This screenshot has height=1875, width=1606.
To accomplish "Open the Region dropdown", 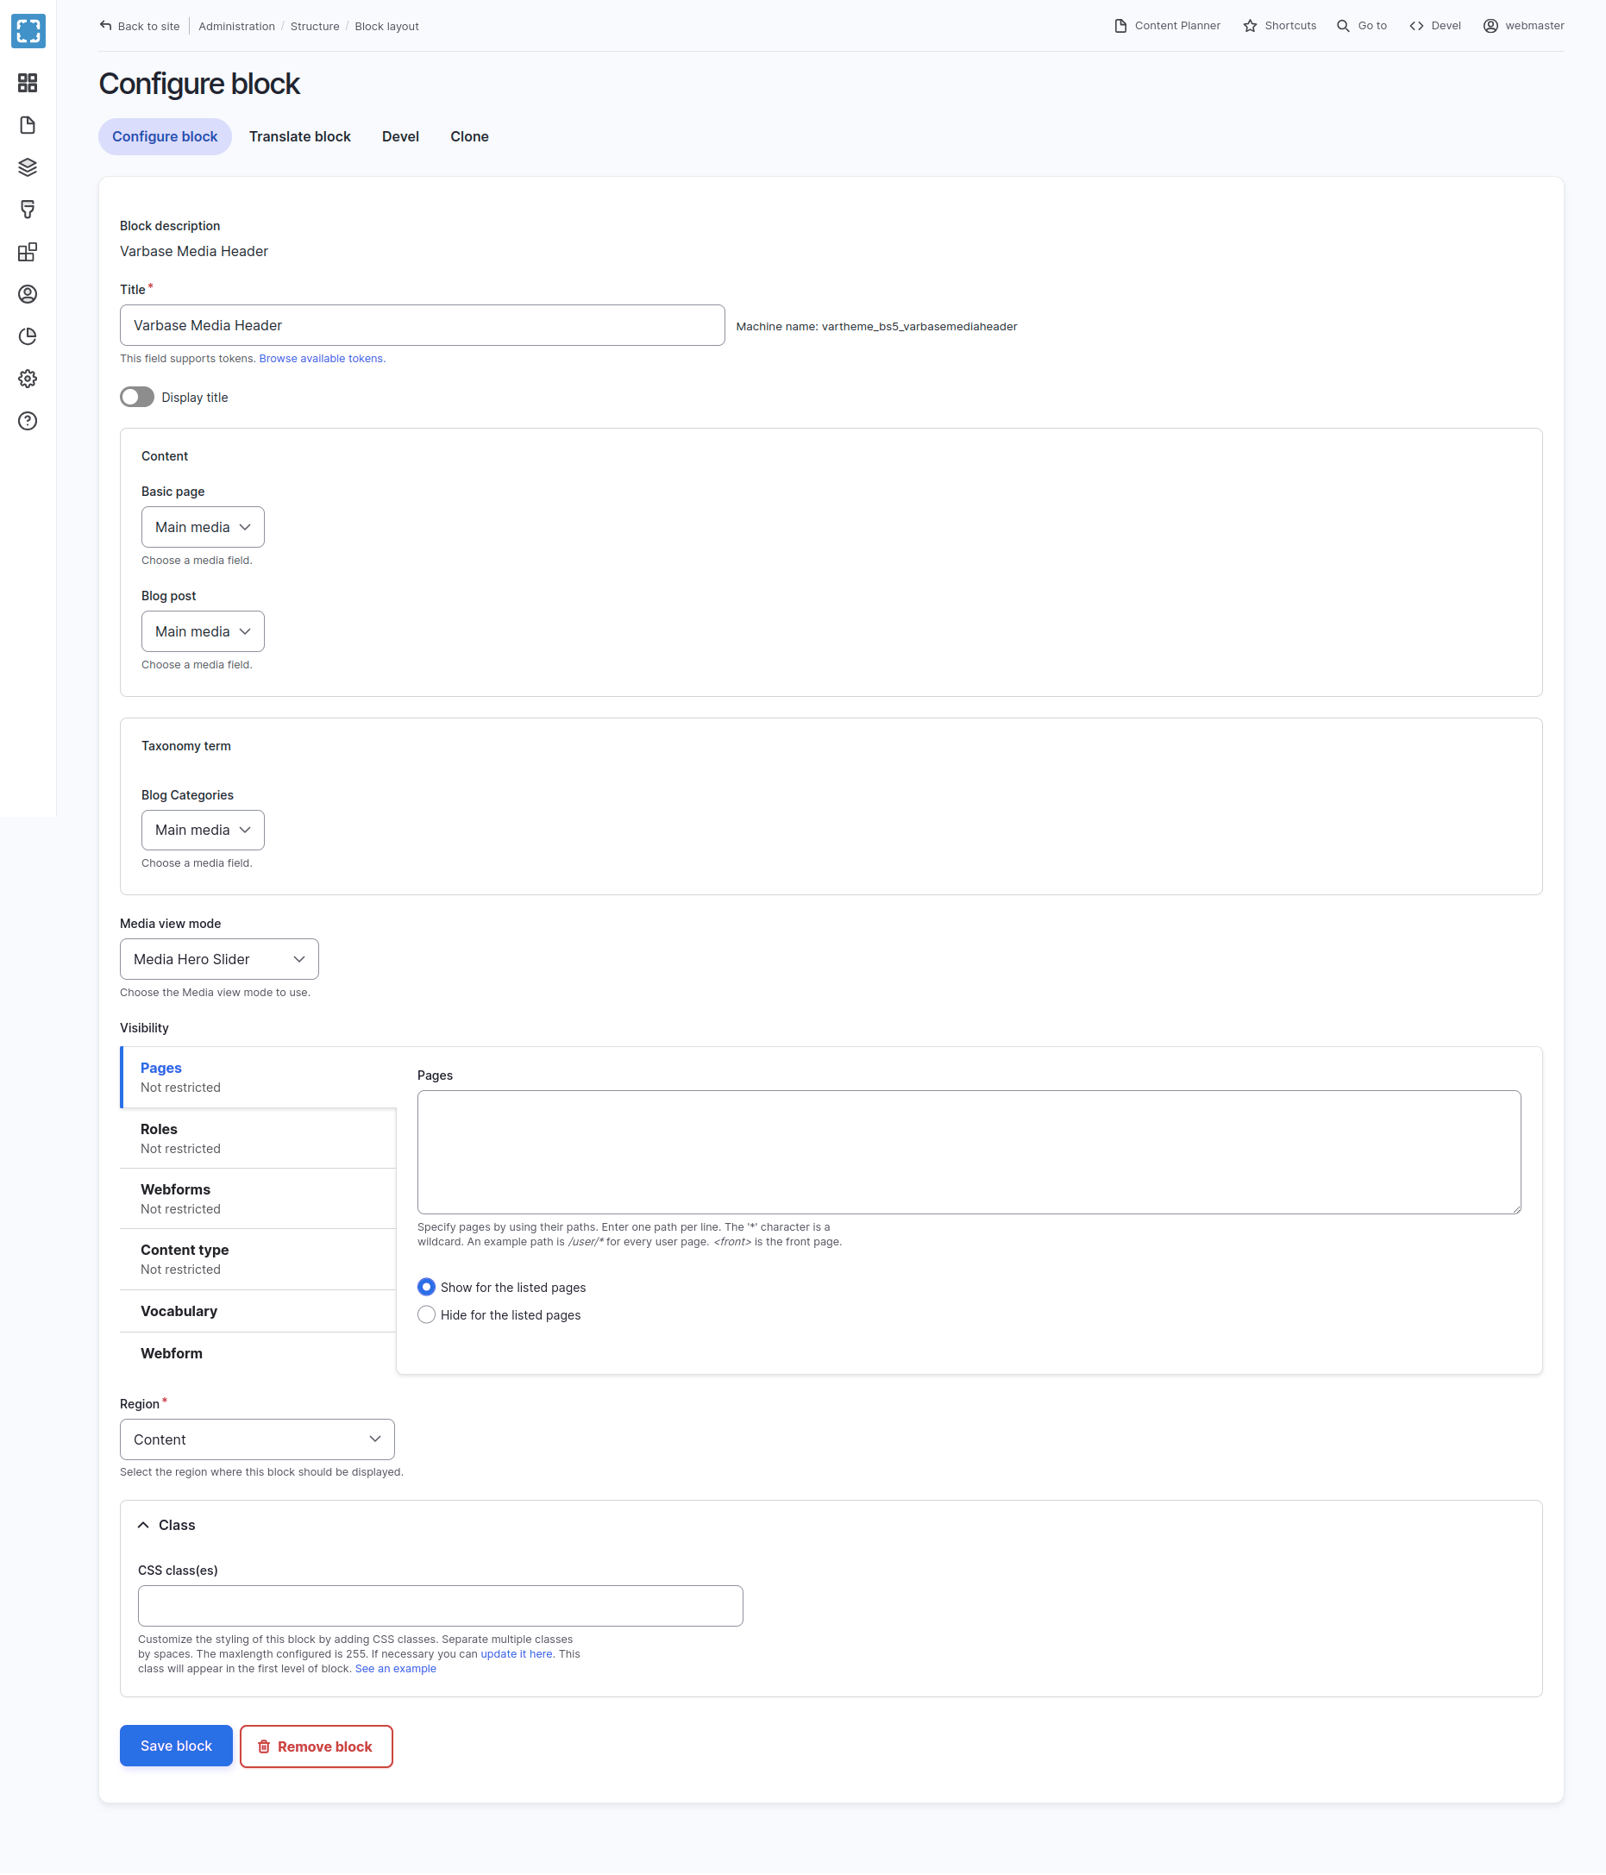I will coord(257,1439).
